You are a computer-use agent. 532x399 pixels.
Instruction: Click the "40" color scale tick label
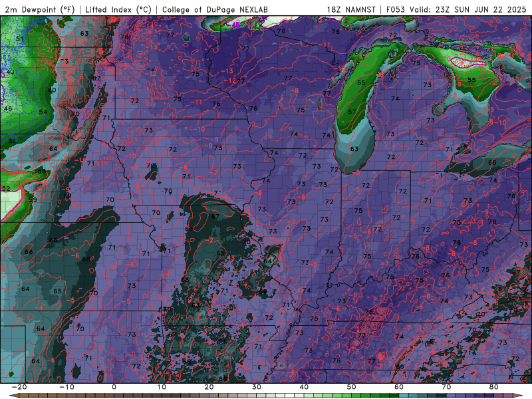pyautogui.click(x=304, y=387)
